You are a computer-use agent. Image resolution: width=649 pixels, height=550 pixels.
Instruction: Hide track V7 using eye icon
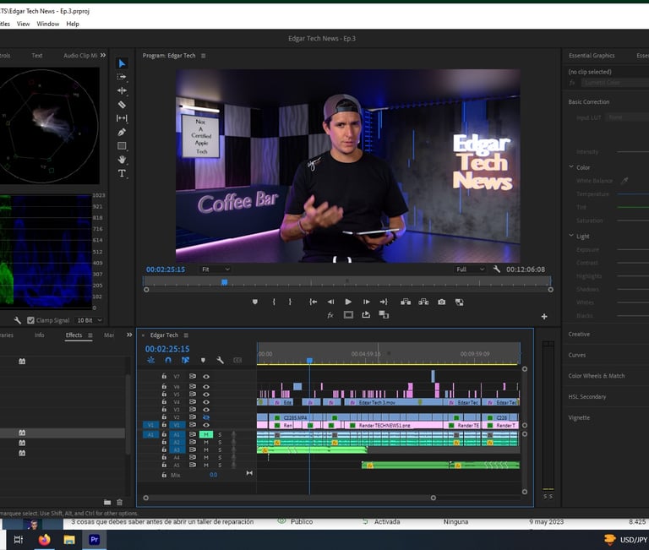(206, 376)
